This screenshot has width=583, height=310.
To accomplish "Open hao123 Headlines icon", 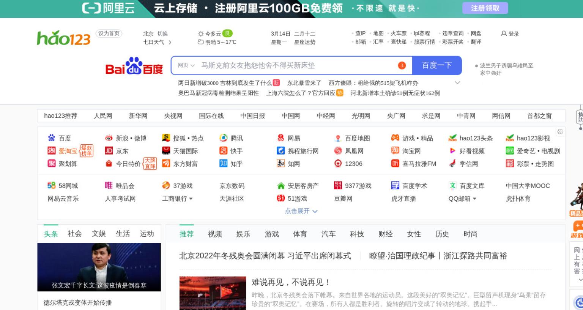I will tap(452, 138).
